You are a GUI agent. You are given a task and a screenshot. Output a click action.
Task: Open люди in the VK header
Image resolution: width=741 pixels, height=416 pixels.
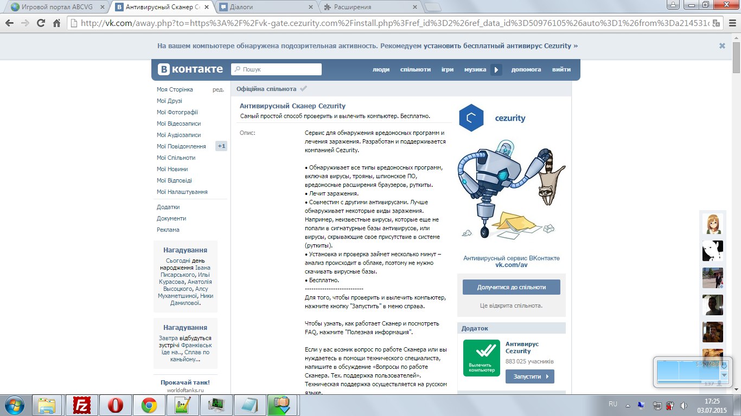click(381, 69)
